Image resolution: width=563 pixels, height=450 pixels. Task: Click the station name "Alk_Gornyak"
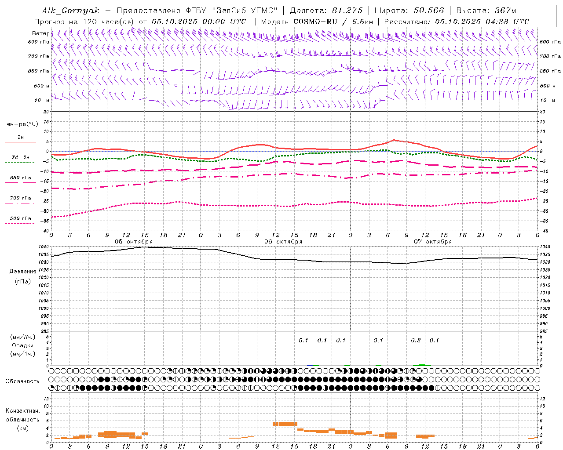(71, 11)
